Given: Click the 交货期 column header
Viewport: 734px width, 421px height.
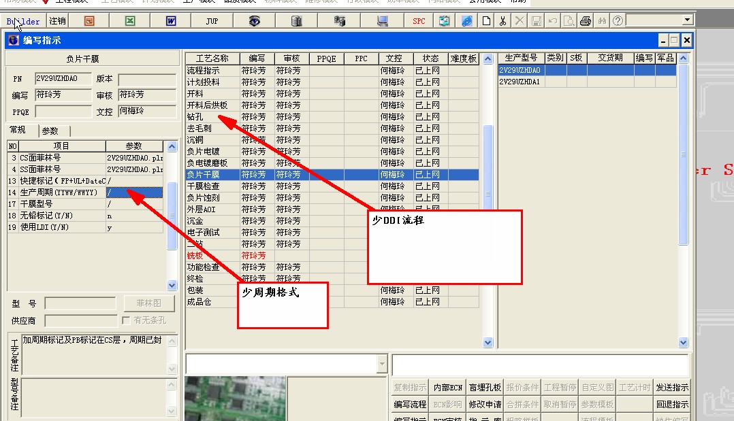Looking at the screenshot, I should pos(610,58).
